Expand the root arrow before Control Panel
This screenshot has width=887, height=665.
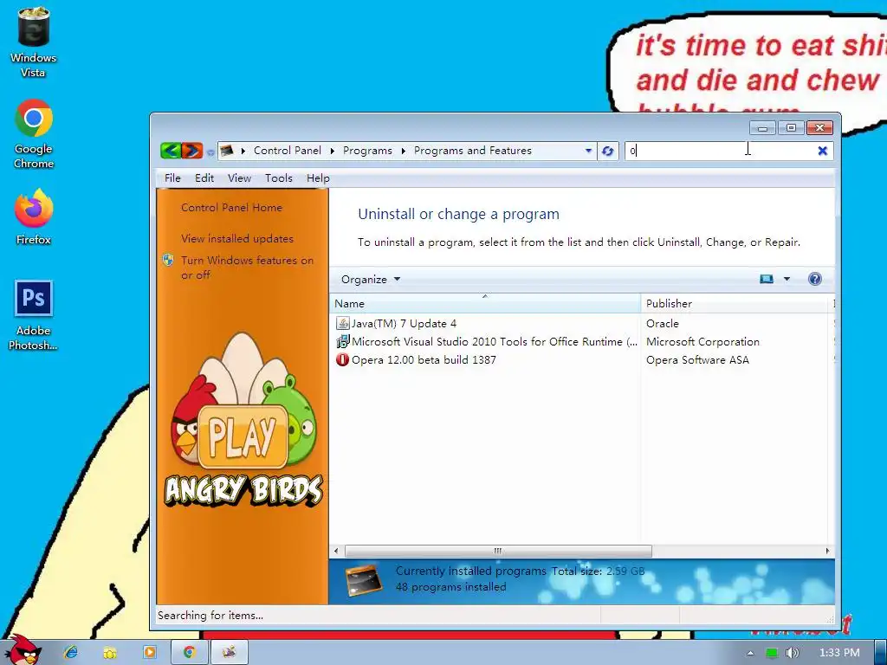coord(243,151)
